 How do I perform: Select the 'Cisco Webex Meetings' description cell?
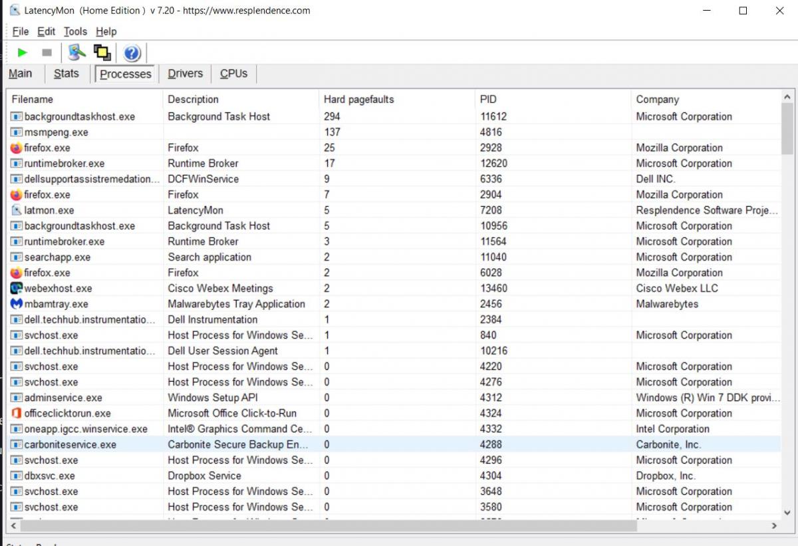(220, 289)
